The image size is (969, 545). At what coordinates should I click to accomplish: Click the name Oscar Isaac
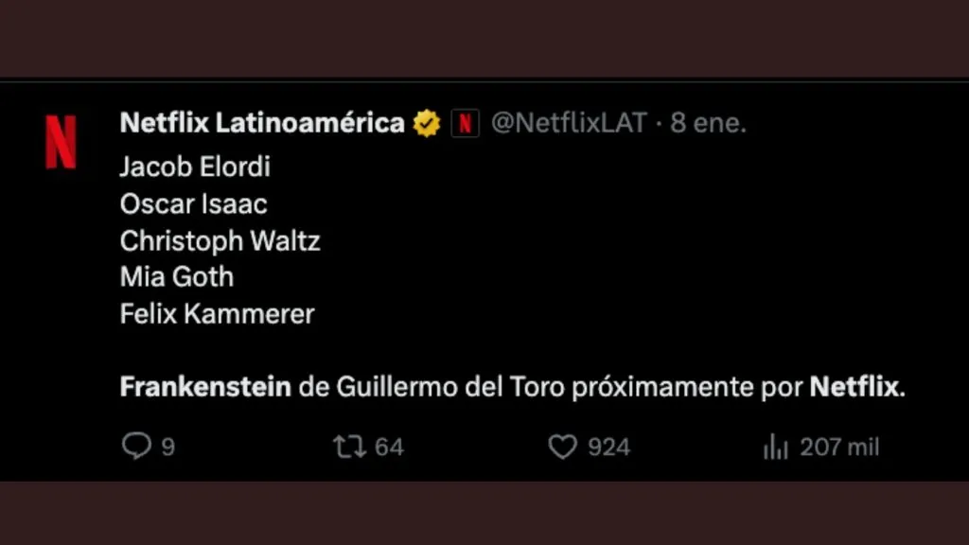(193, 203)
